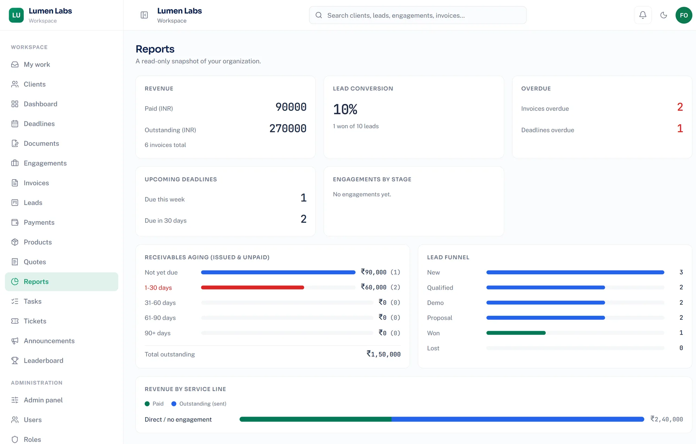Click the Paid green legend dot
Screen dimensions: 696x444
147,404
